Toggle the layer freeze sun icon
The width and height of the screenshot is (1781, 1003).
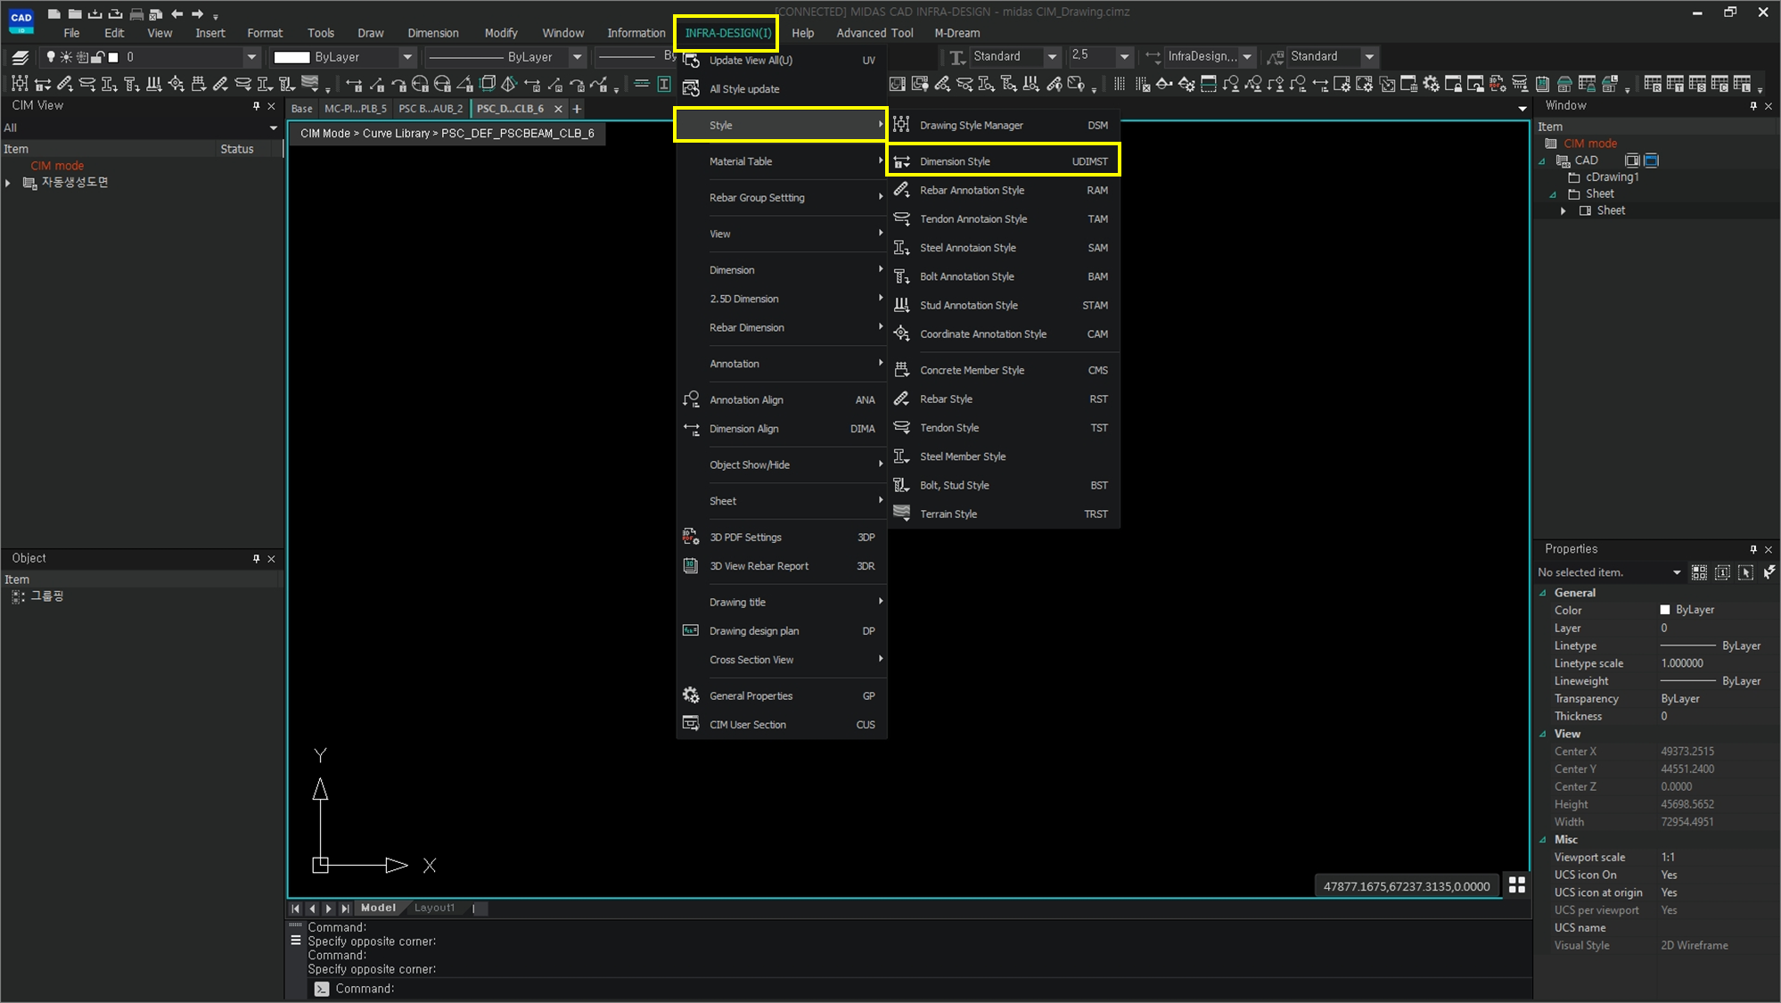coord(66,57)
